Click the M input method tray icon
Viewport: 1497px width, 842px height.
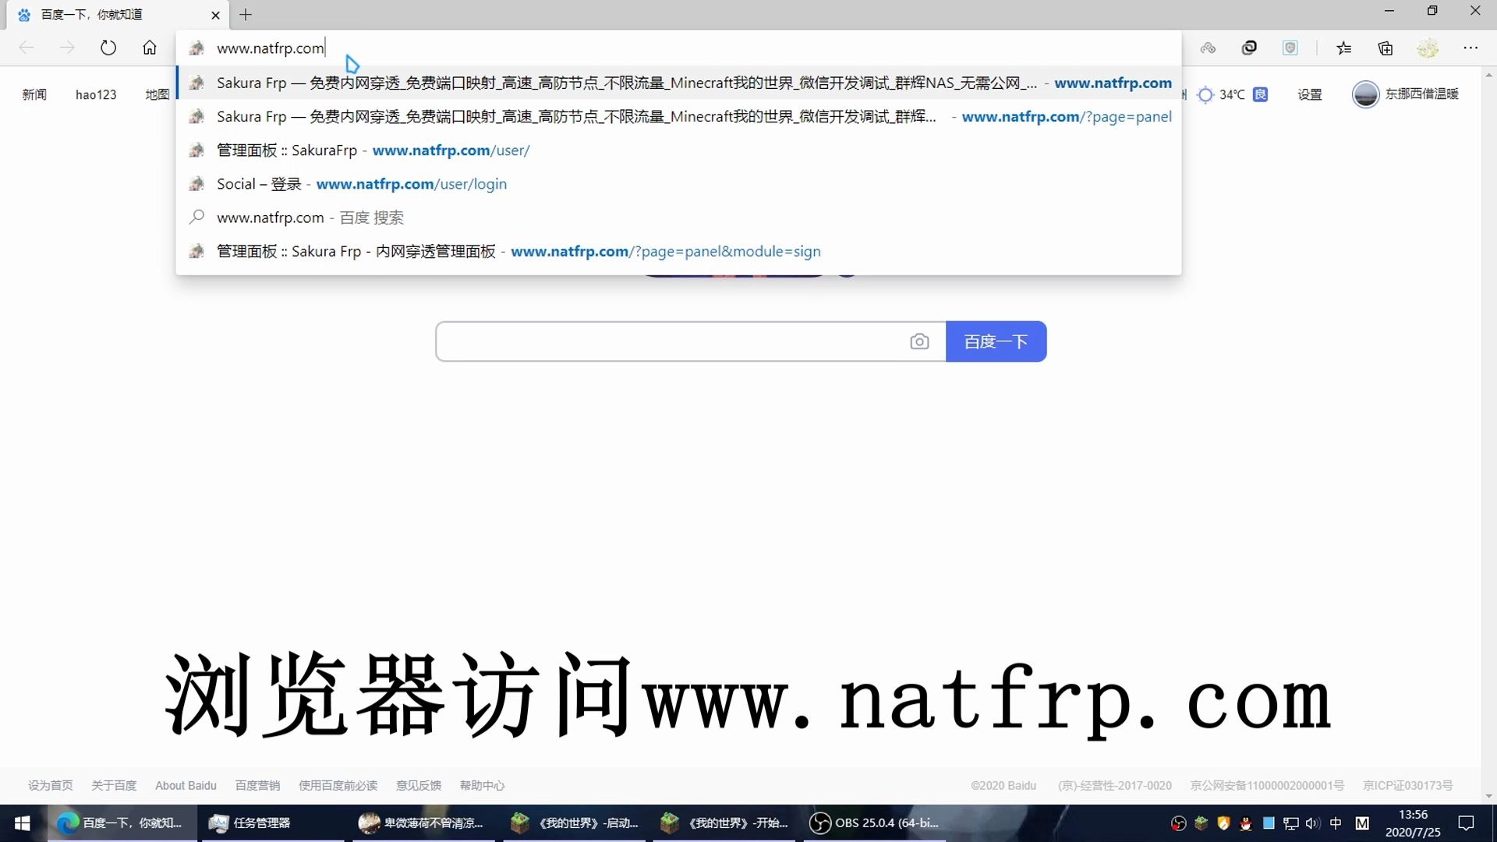1362,823
